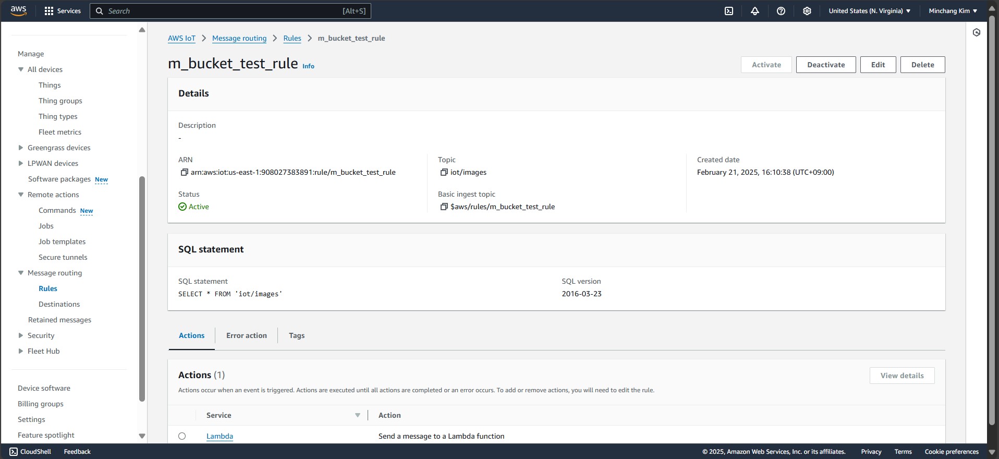Expand the Fleet Hub section
Viewport: 999px width, 459px height.
[21, 351]
